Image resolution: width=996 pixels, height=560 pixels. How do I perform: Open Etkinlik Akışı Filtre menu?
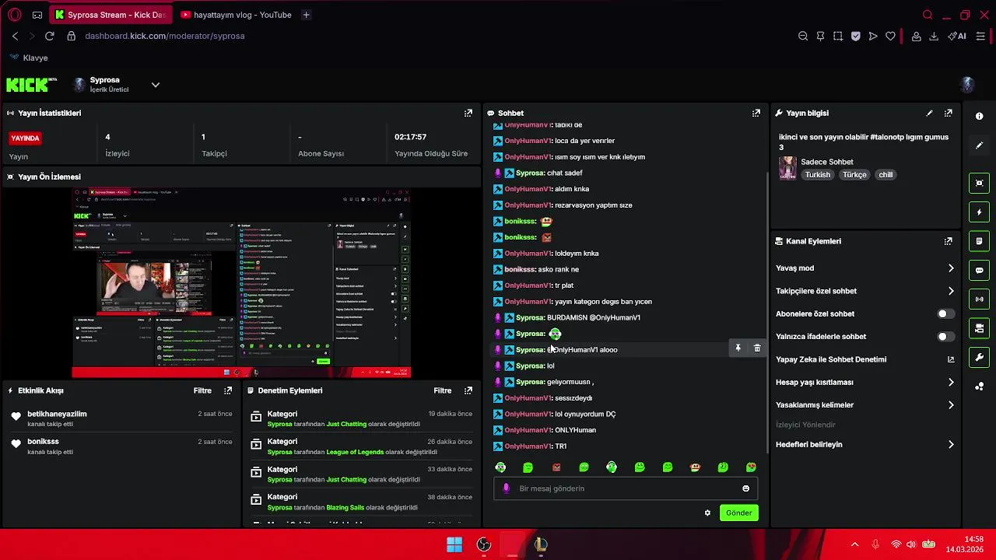pyautogui.click(x=202, y=390)
